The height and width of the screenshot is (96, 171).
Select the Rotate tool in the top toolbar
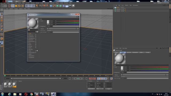pyautogui.click(x=19, y=6)
